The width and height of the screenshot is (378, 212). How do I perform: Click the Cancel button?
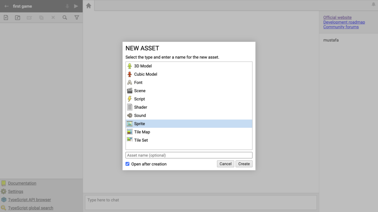point(226,164)
